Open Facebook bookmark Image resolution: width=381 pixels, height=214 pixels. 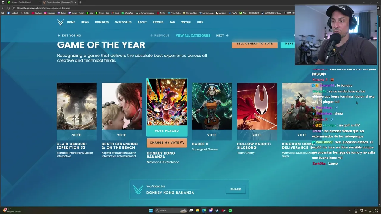click(13, 13)
